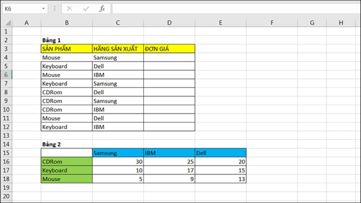361x203 pixels.
Task: Click the value 13 in row 18
Action: (x=221, y=179)
